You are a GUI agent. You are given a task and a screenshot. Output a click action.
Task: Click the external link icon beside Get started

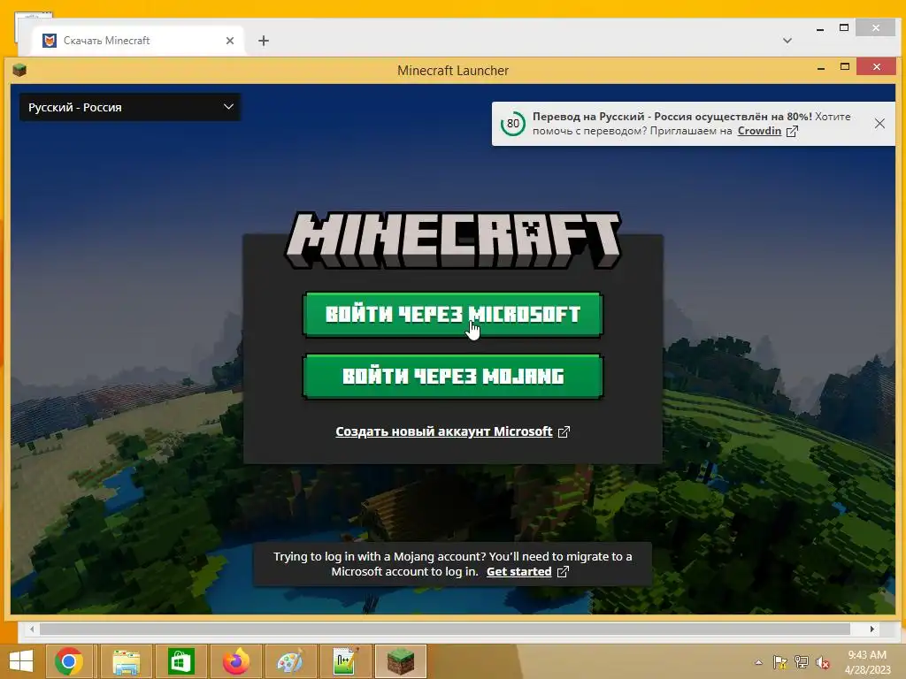point(563,572)
